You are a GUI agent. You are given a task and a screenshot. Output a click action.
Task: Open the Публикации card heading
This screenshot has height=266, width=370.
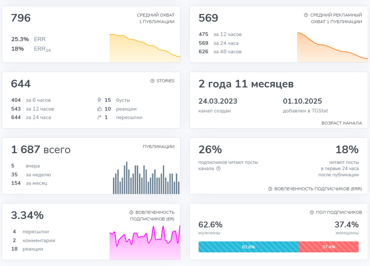(159, 147)
